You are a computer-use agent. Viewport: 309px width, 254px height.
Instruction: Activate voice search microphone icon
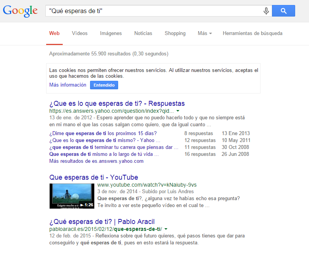(266, 11)
